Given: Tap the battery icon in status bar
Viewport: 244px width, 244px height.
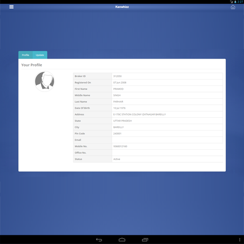Looking at the screenshot, I should (x=235, y=2).
